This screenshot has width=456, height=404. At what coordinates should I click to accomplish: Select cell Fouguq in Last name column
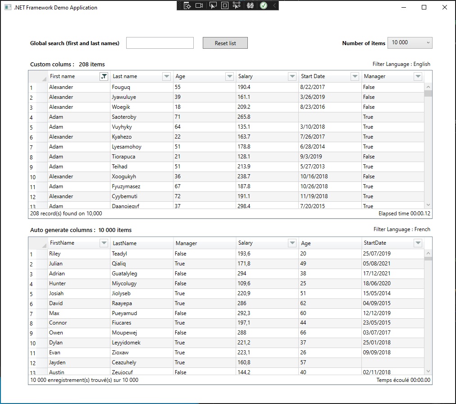coord(141,87)
